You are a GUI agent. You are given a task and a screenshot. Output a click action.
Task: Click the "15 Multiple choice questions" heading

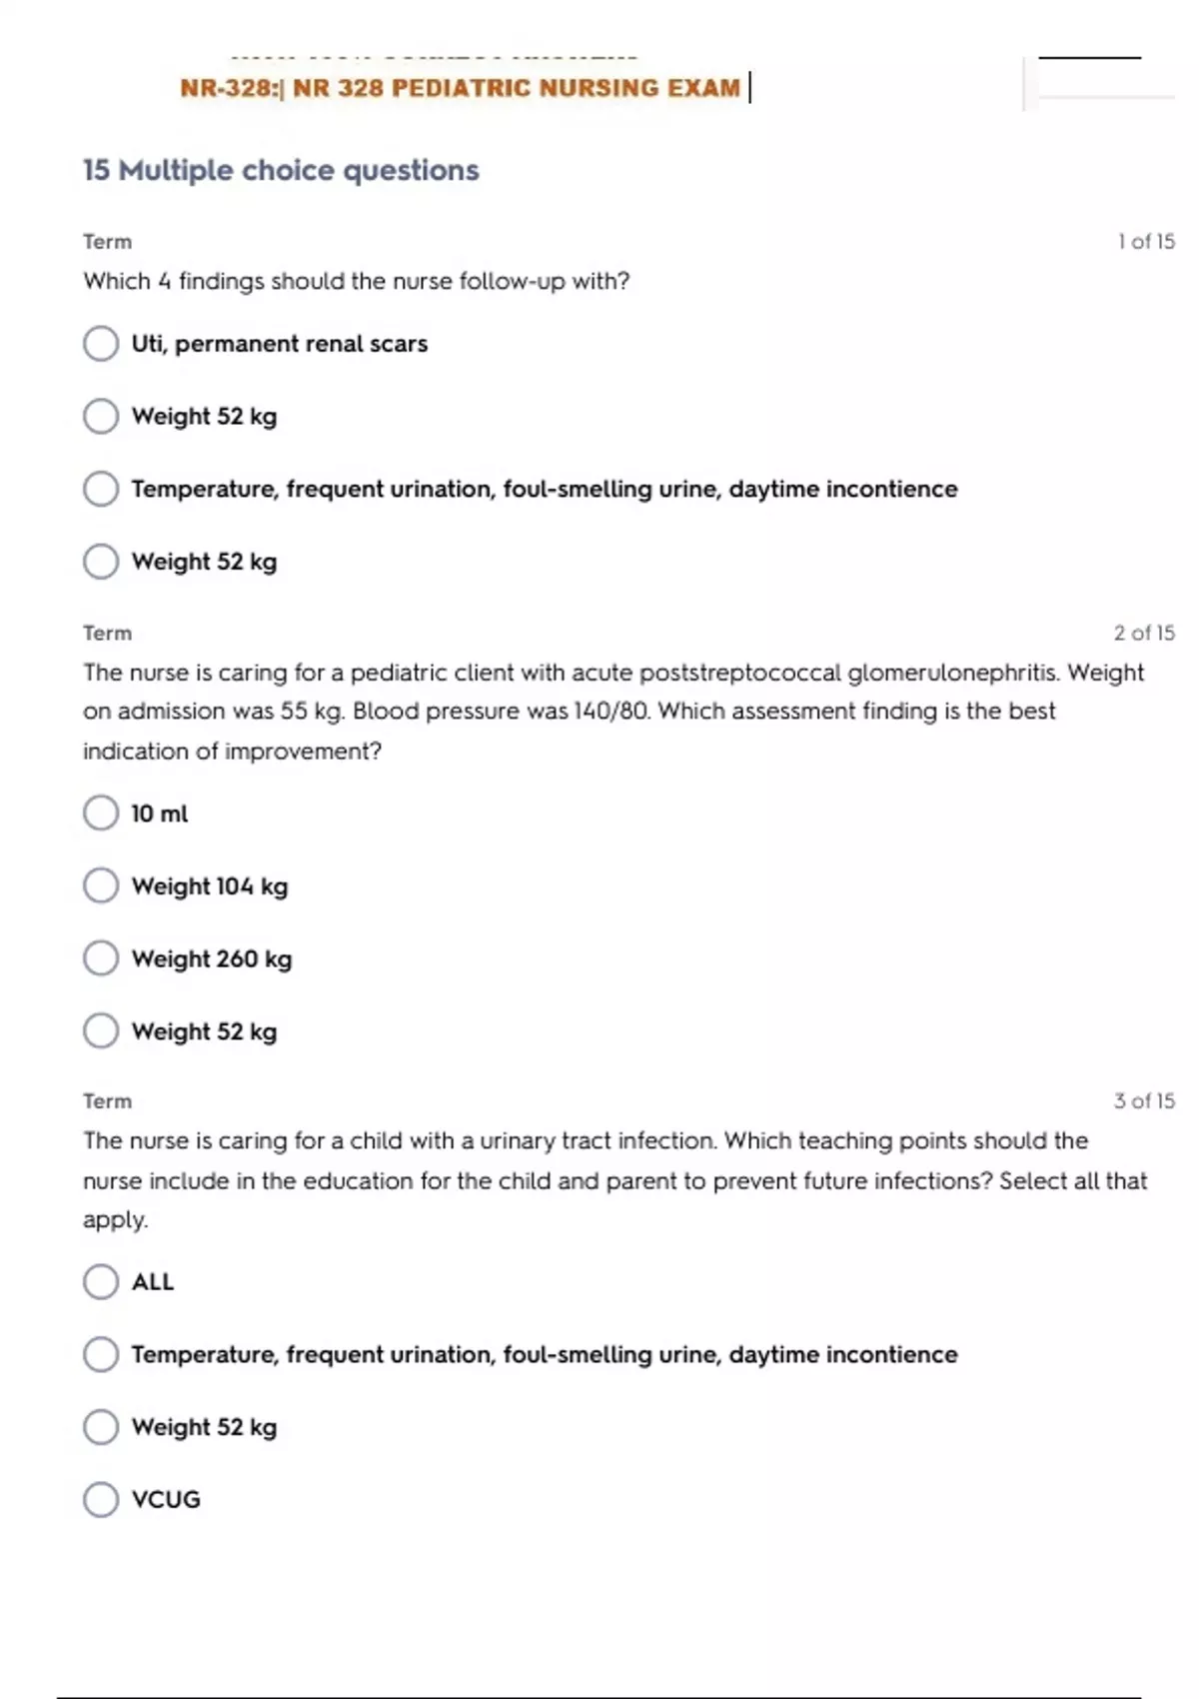pyautogui.click(x=281, y=170)
